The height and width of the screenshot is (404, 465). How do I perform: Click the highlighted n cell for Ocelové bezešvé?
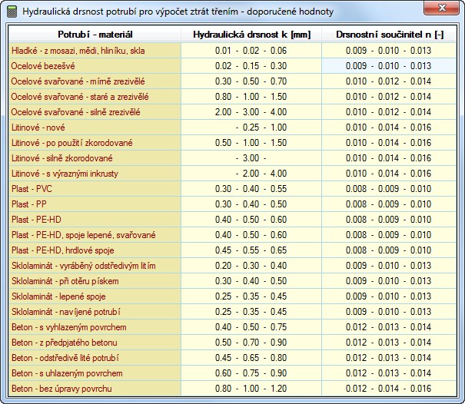[x=389, y=66]
